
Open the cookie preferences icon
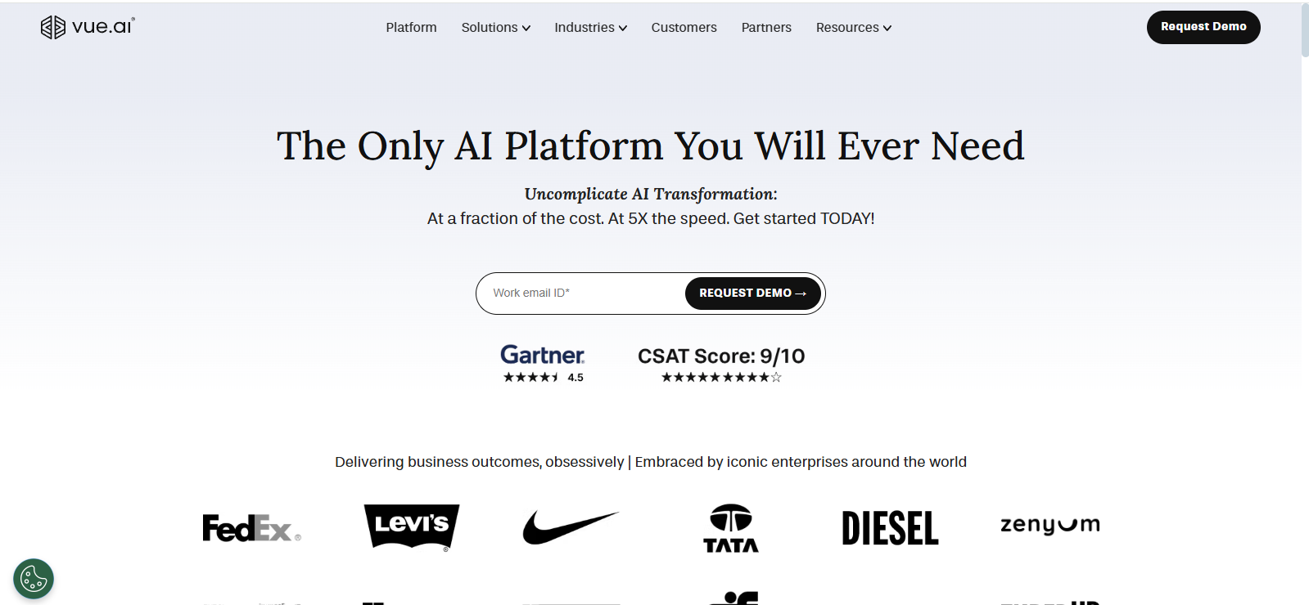(x=34, y=579)
